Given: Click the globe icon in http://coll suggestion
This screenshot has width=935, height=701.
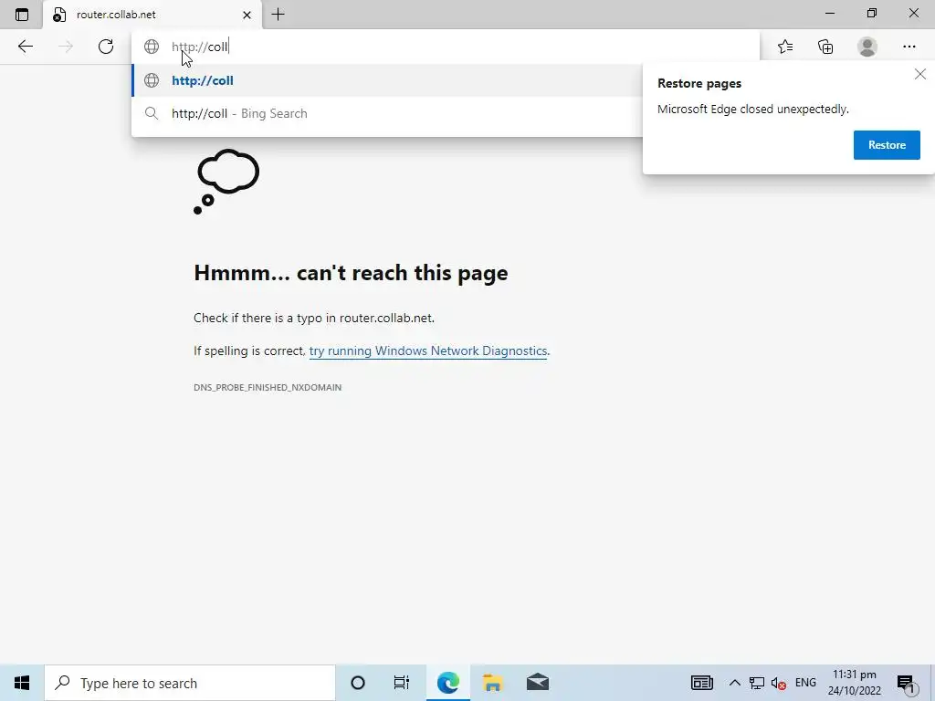Looking at the screenshot, I should (152, 80).
